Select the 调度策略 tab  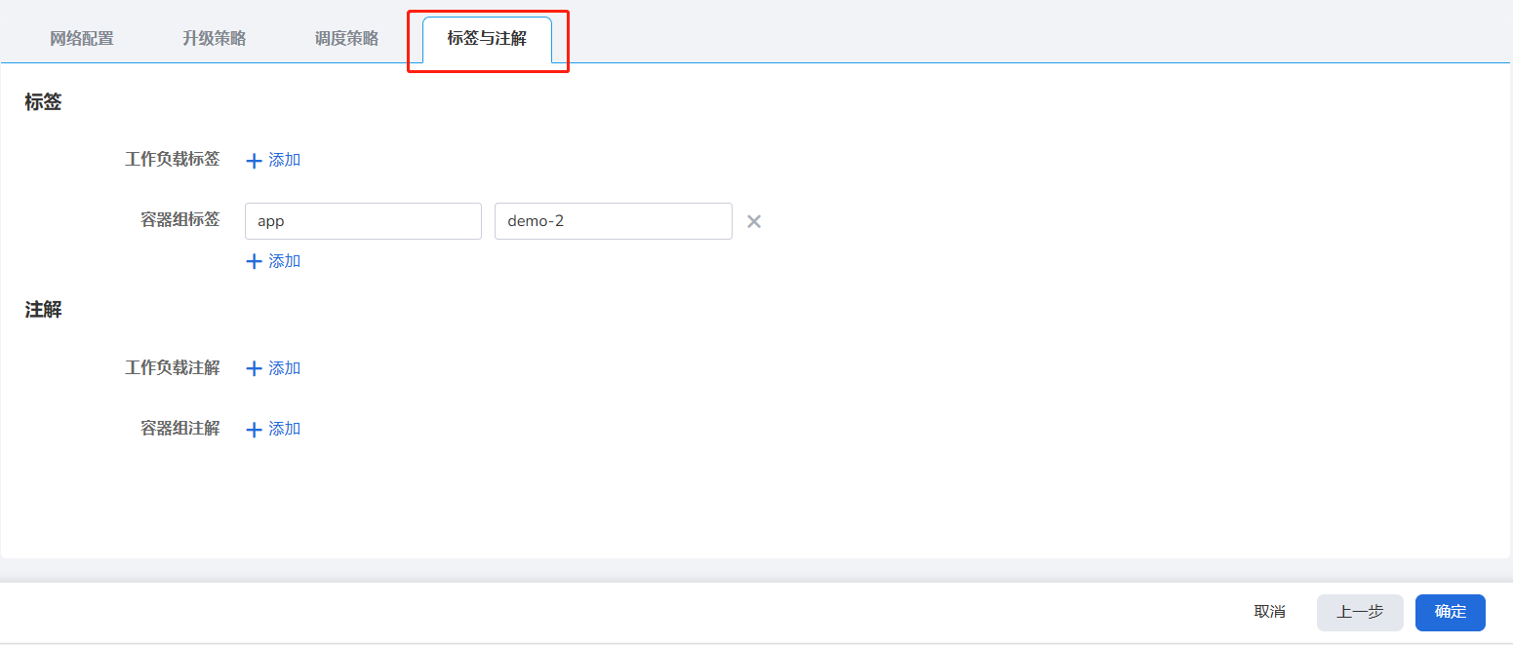point(346,39)
